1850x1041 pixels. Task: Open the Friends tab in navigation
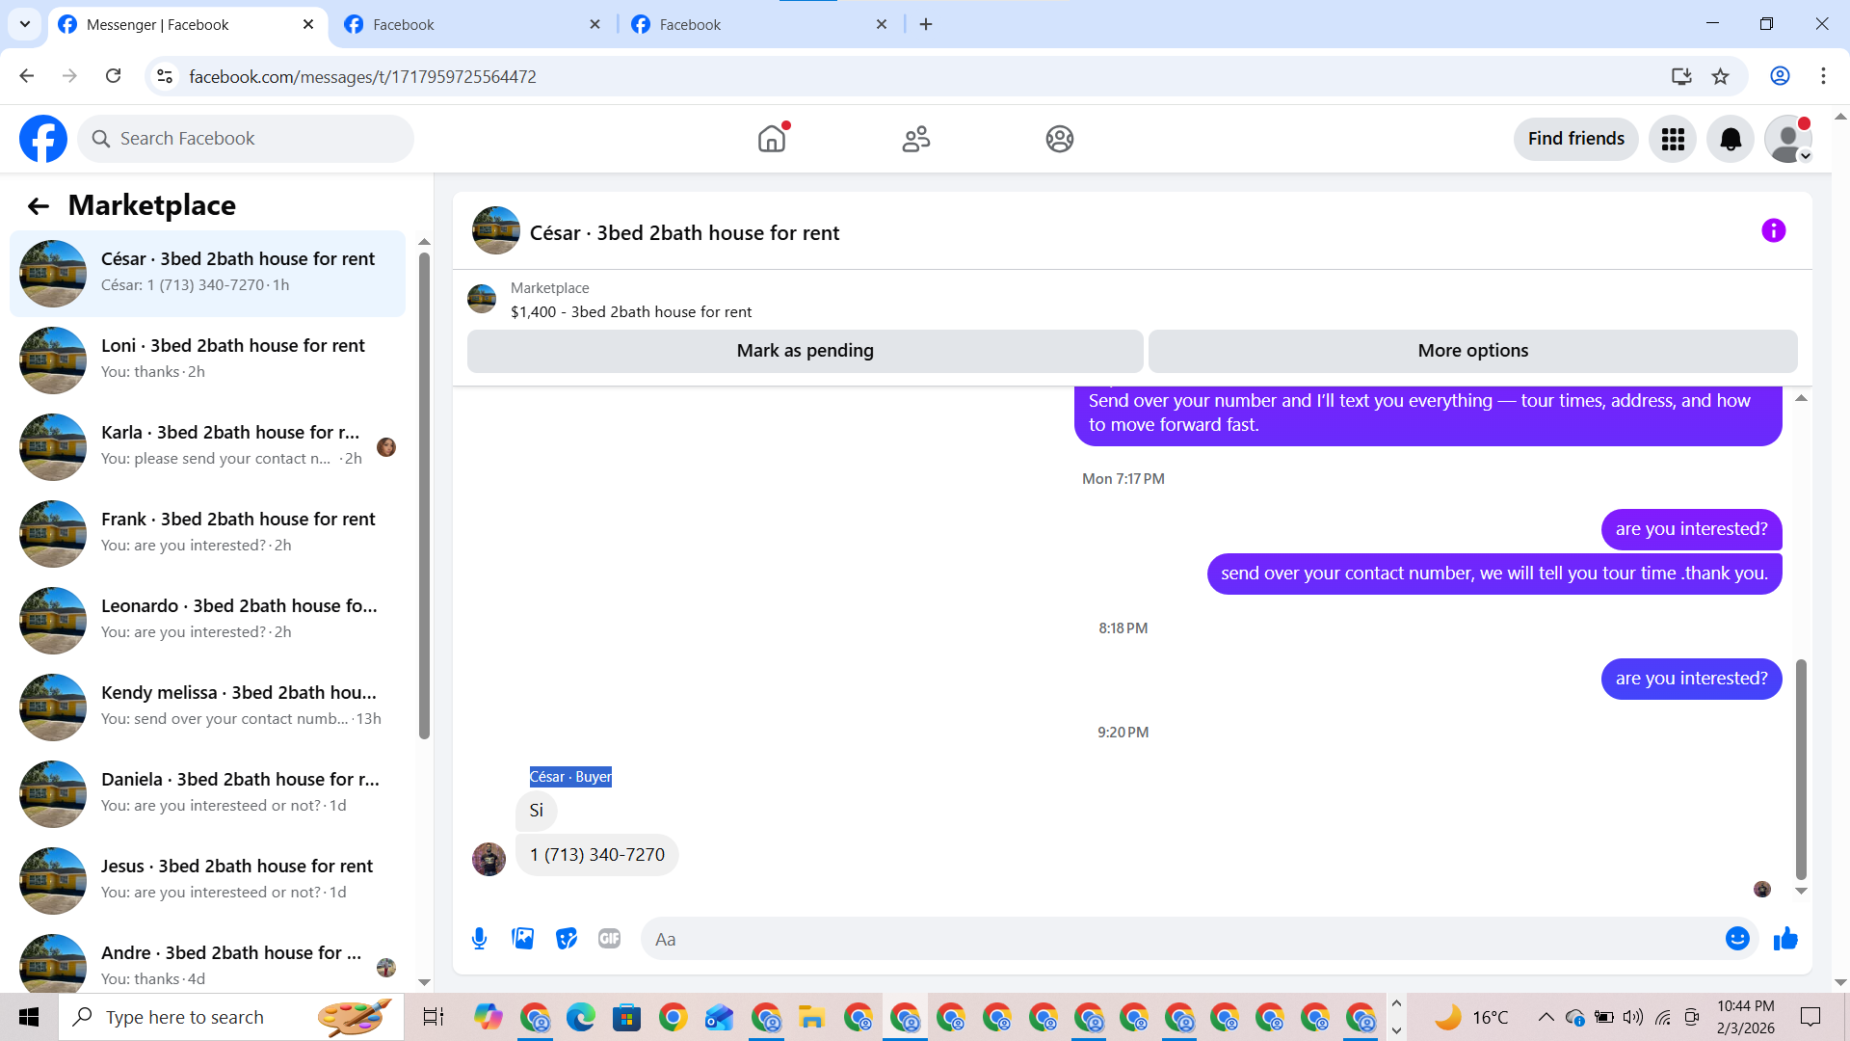pos(915,139)
